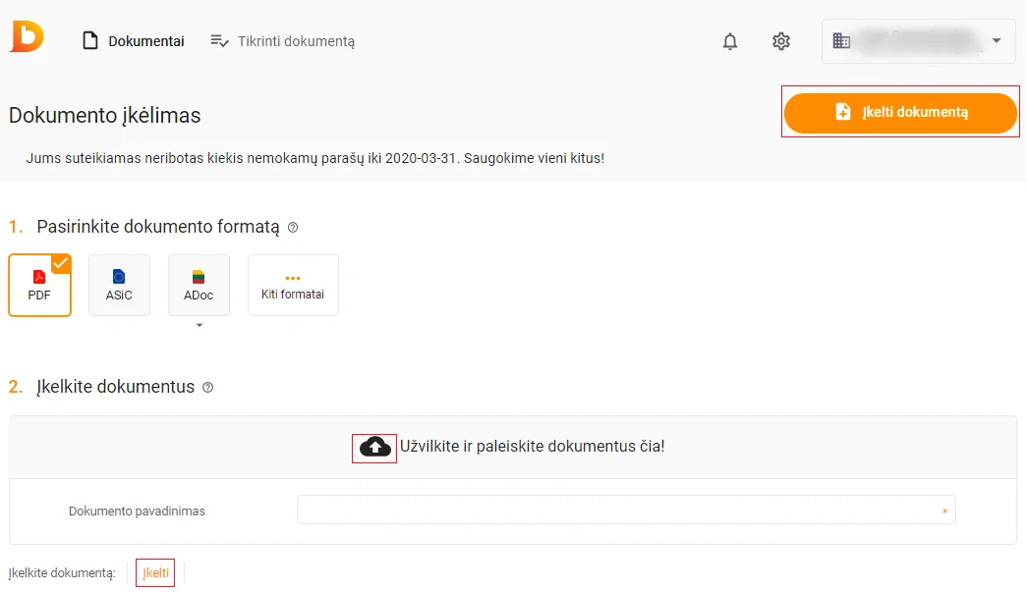Click the PDF checkmark badge

[60, 264]
